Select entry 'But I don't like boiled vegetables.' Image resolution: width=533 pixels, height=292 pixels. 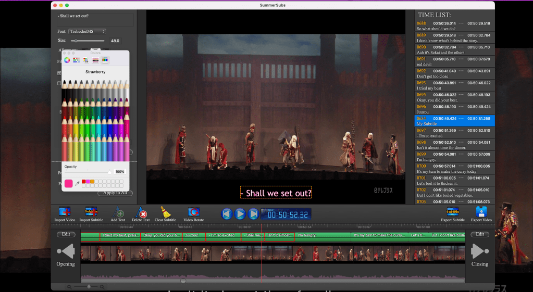pyautogui.click(x=455, y=192)
